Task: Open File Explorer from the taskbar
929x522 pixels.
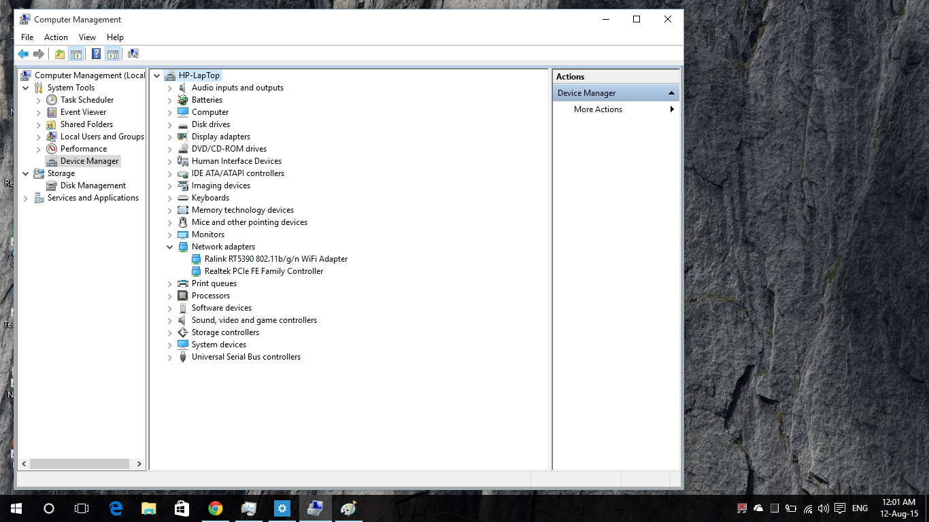Action: point(149,508)
